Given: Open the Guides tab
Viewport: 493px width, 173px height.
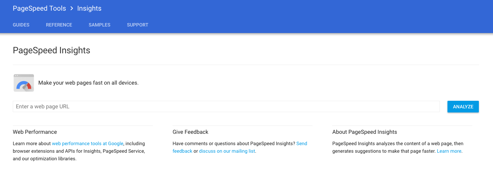Looking at the screenshot, I should 21,25.
